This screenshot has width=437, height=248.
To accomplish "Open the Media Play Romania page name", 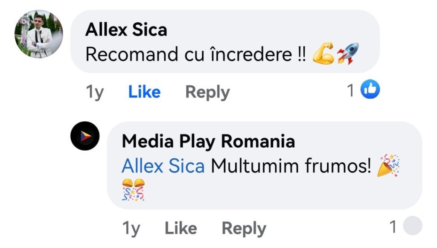I will (208, 142).
